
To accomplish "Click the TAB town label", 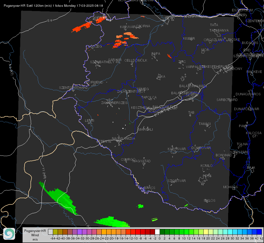I will tap(191, 113).
